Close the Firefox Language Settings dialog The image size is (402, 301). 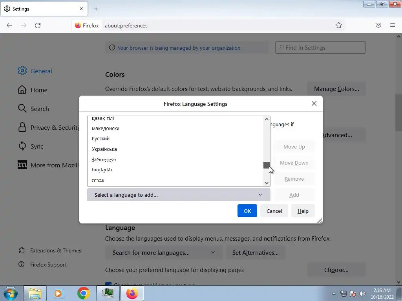[314, 103]
